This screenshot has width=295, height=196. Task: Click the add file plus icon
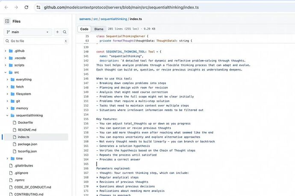[x=57, y=32]
